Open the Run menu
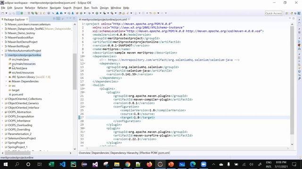This screenshot has width=302, height=169. (86, 8)
